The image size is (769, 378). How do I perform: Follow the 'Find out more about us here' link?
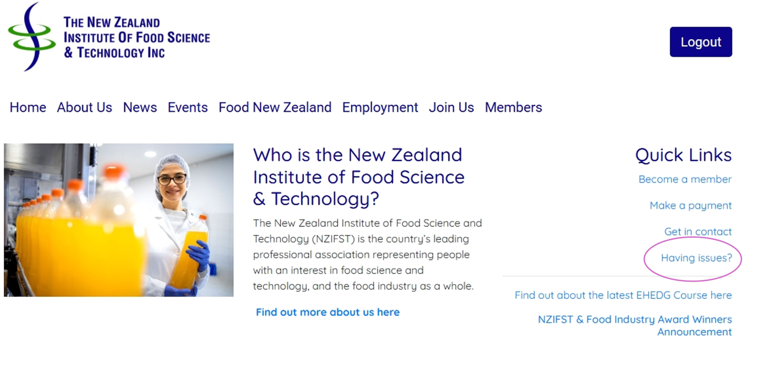click(327, 312)
